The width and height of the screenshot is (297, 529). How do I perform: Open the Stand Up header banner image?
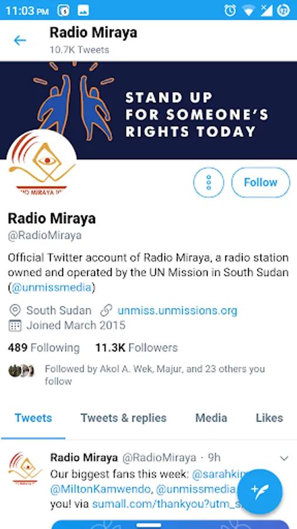148,111
